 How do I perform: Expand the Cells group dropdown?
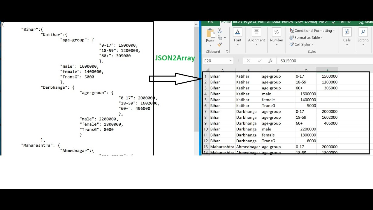[347, 45]
